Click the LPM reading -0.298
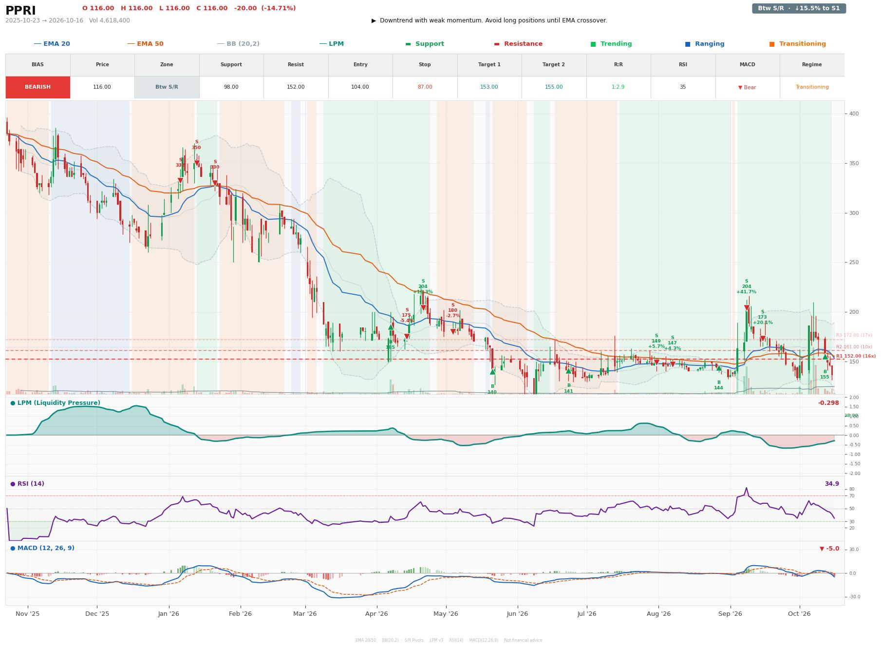This screenshot has height=648, width=881. tap(828, 403)
